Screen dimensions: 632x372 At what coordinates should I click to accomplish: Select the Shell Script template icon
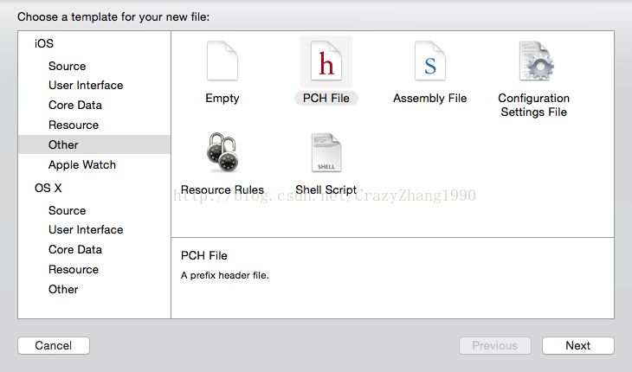[326, 152]
